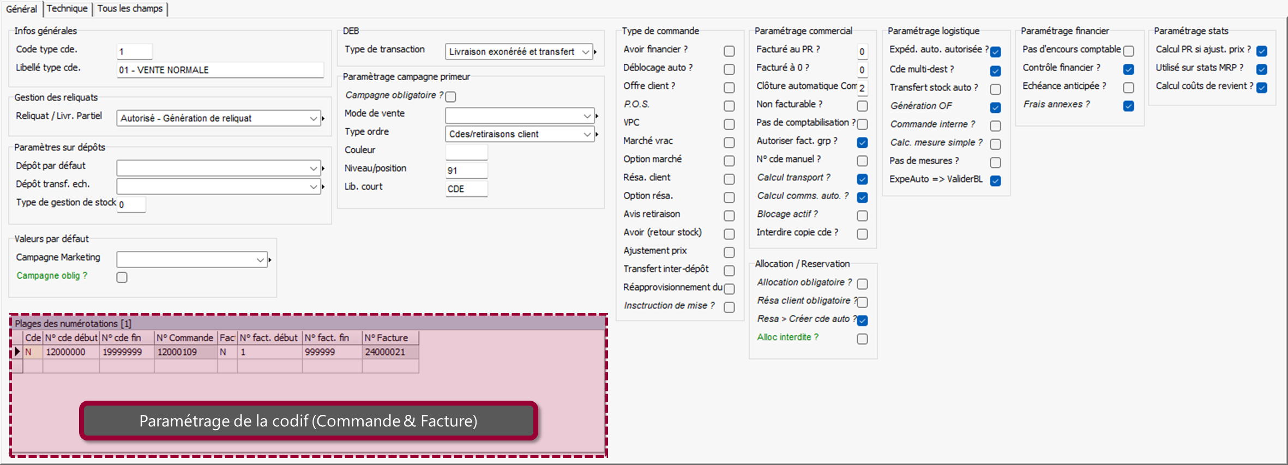Switch to the Technique tab
This screenshot has width=1288, height=465.
67,9
